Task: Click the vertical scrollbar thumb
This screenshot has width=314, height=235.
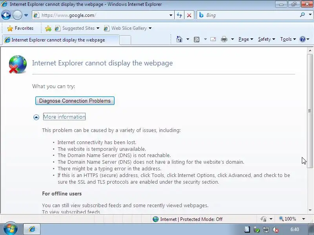Action: click(x=310, y=111)
